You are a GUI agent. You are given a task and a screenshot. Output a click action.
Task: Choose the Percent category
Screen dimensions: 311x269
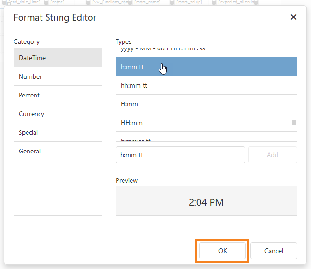point(58,95)
